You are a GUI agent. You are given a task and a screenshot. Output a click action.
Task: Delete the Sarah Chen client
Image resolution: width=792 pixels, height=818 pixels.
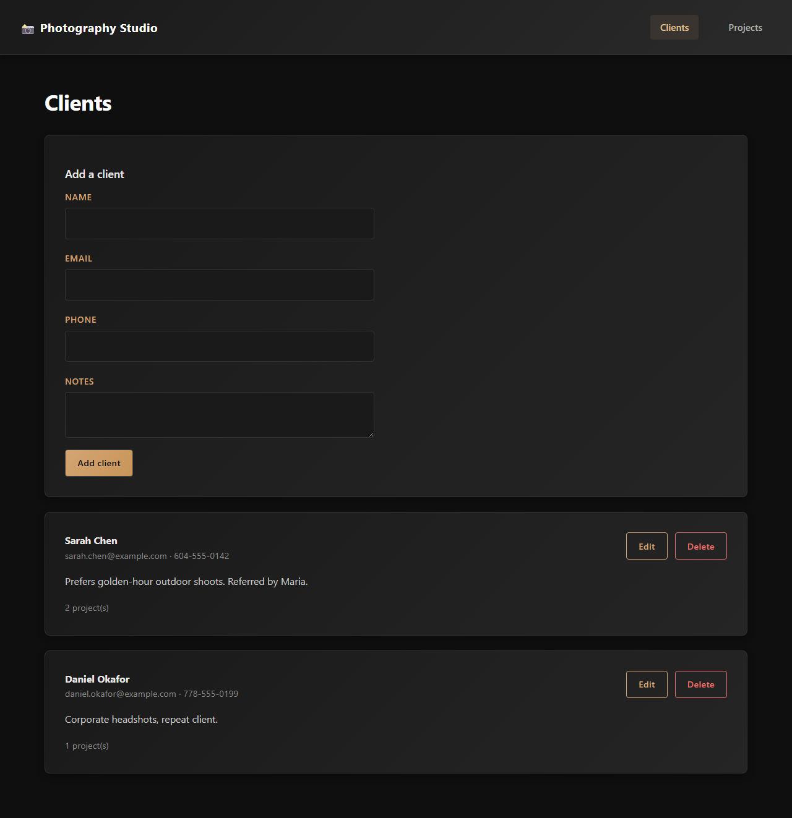point(701,546)
